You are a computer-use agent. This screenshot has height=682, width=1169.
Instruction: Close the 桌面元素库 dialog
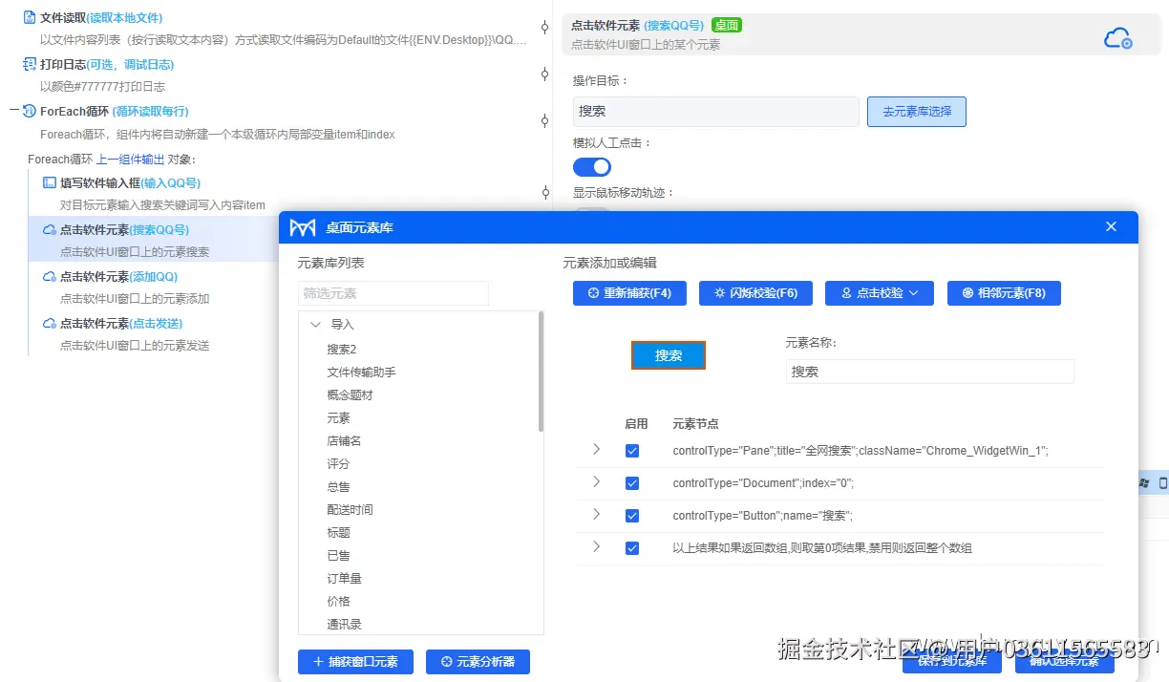[1111, 226]
